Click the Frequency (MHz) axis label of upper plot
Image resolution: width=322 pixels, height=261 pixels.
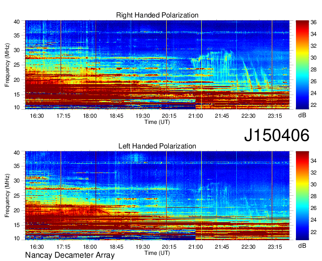(x=7, y=65)
